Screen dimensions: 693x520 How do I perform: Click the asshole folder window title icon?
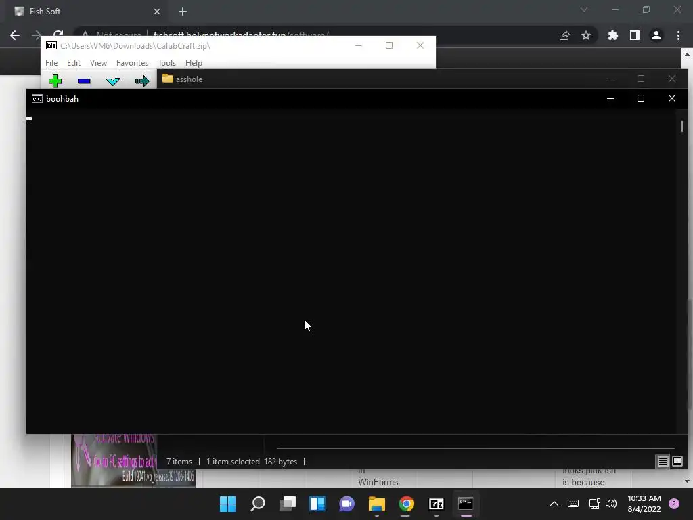click(x=168, y=79)
